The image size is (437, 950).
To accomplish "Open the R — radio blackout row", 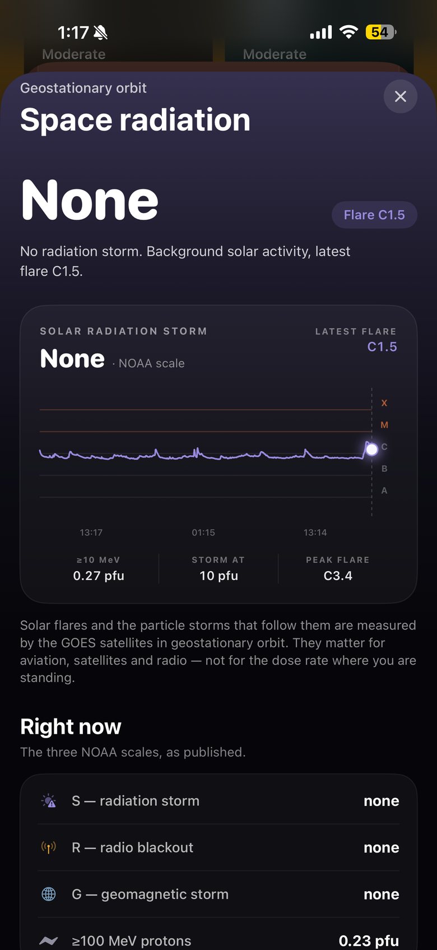I will click(x=218, y=847).
